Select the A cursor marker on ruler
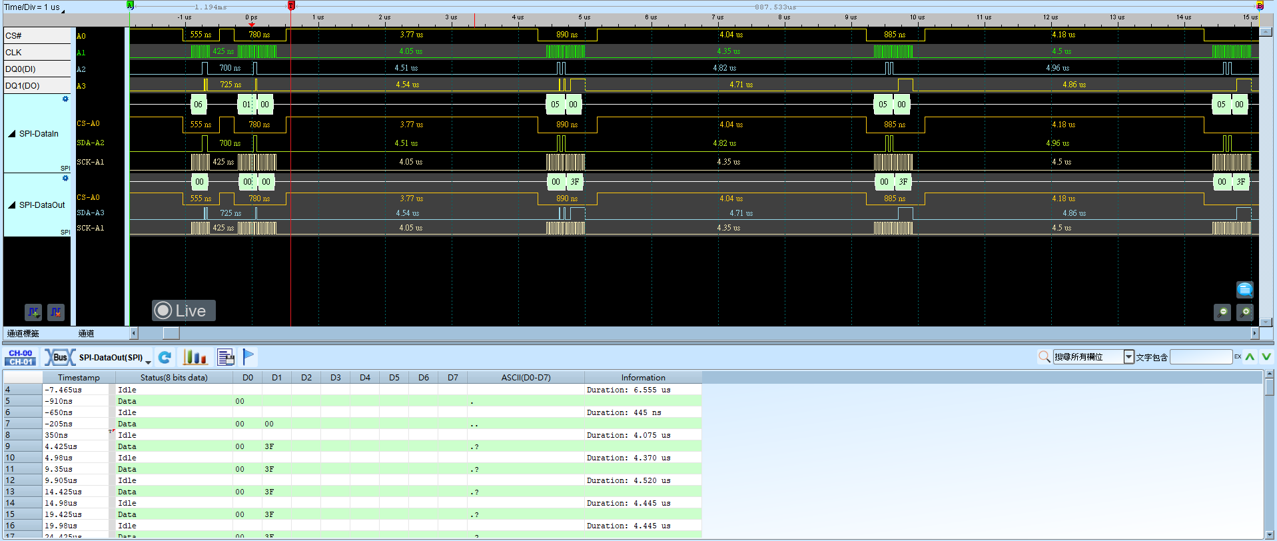 (x=131, y=5)
